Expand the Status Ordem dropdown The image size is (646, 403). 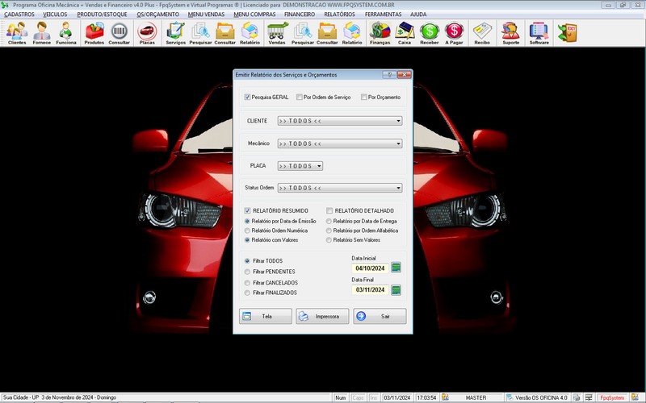pyautogui.click(x=399, y=188)
